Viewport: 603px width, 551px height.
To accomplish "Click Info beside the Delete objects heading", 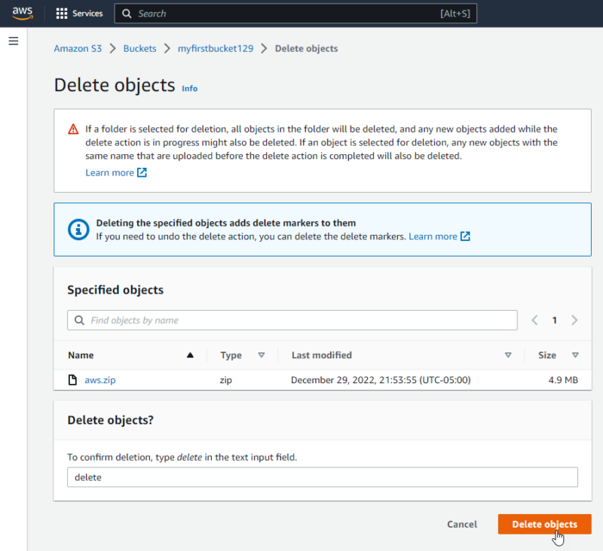I will pyautogui.click(x=189, y=88).
